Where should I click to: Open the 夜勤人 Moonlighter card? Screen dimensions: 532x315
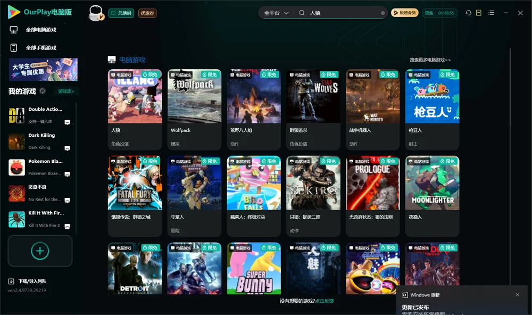tap(432, 196)
